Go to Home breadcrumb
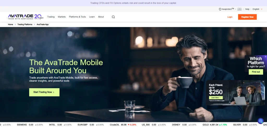The height and width of the screenshot is (127, 267). 10,24
